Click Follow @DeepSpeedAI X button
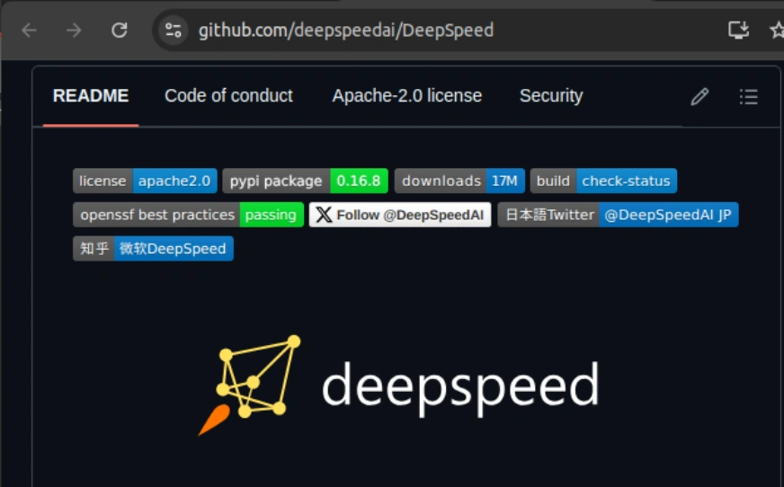Viewport: 784px width, 487px height. point(400,215)
